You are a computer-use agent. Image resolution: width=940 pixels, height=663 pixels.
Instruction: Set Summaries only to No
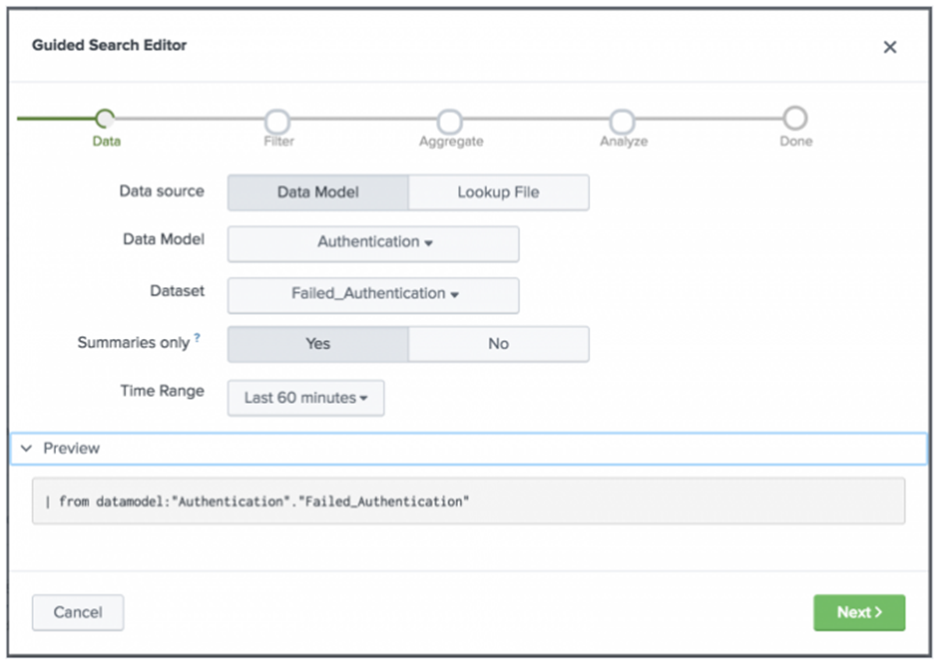pos(497,344)
